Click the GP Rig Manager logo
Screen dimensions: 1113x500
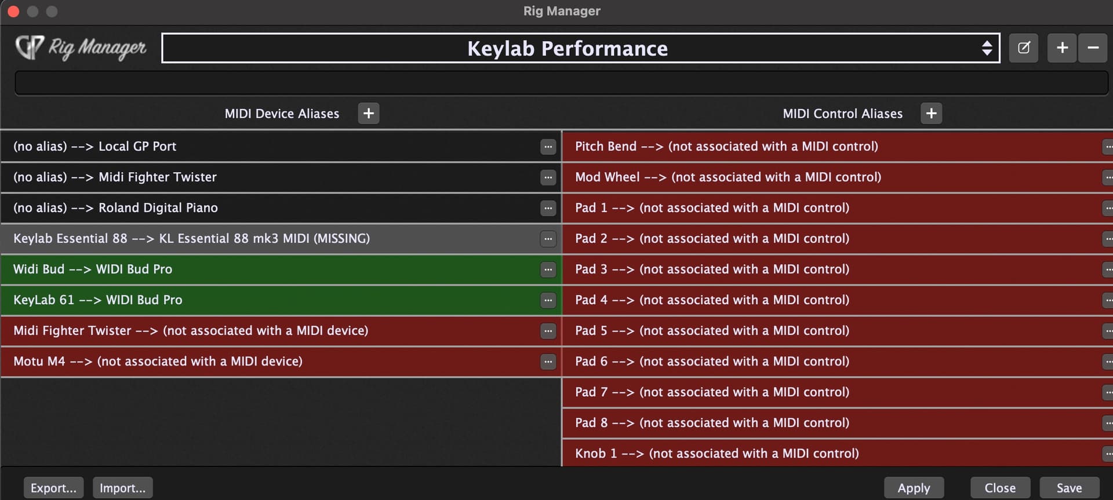81,48
